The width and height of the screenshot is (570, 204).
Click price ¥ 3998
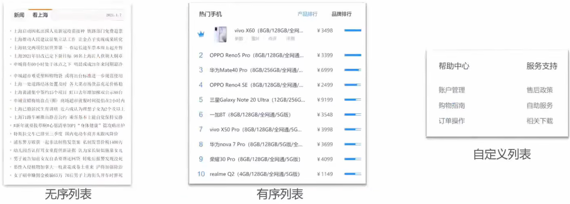tap(324, 130)
